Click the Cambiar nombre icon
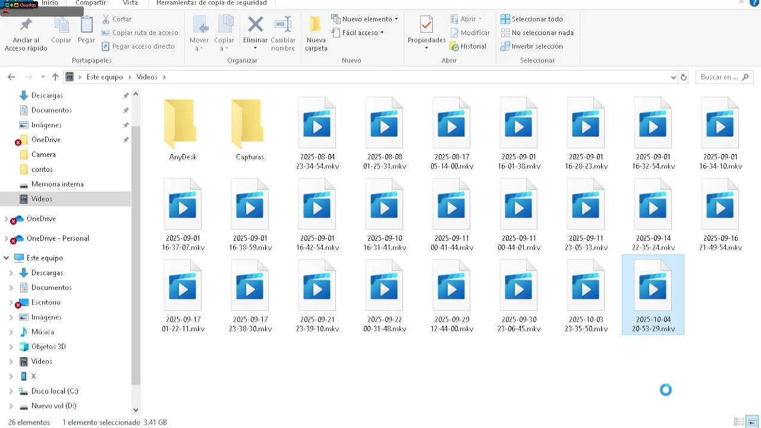The height and width of the screenshot is (428, 761). pos(283,24)
